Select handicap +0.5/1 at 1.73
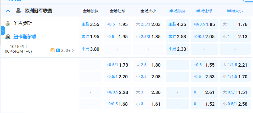 (x=117, y=65)
